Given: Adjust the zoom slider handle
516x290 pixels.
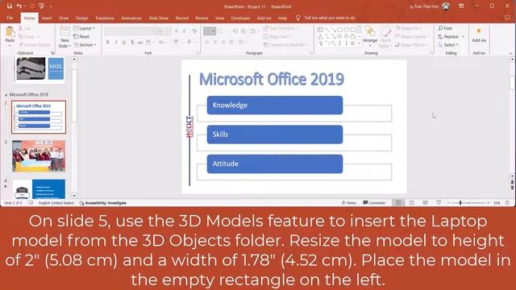Looking at the screenshot, I should click(460, 203).
